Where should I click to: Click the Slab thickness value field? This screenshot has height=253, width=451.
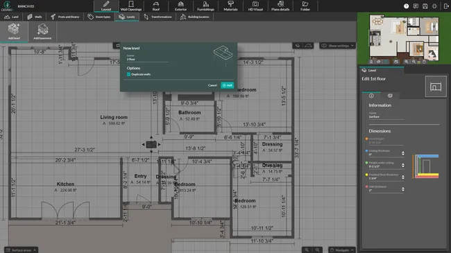point(384,191)
